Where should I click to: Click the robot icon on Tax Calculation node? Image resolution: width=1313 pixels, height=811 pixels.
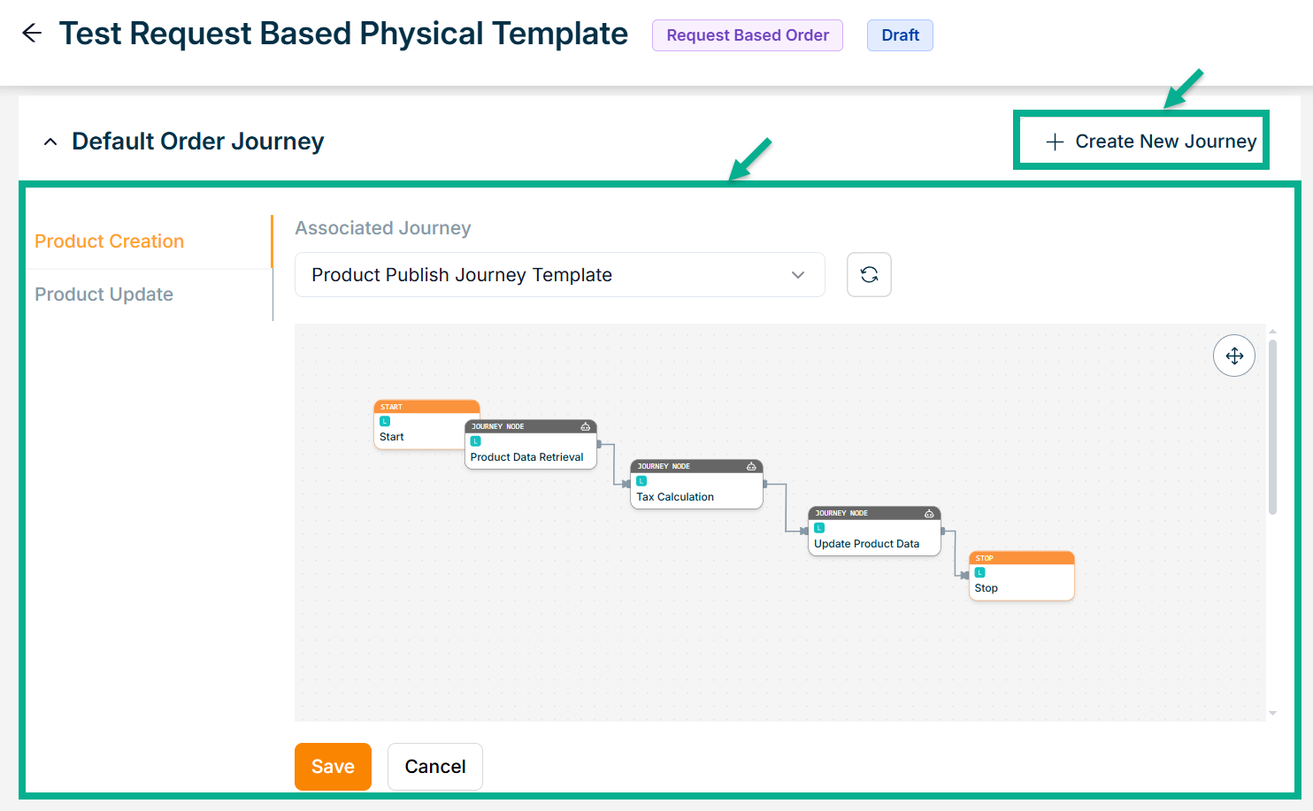click(751, 466)
